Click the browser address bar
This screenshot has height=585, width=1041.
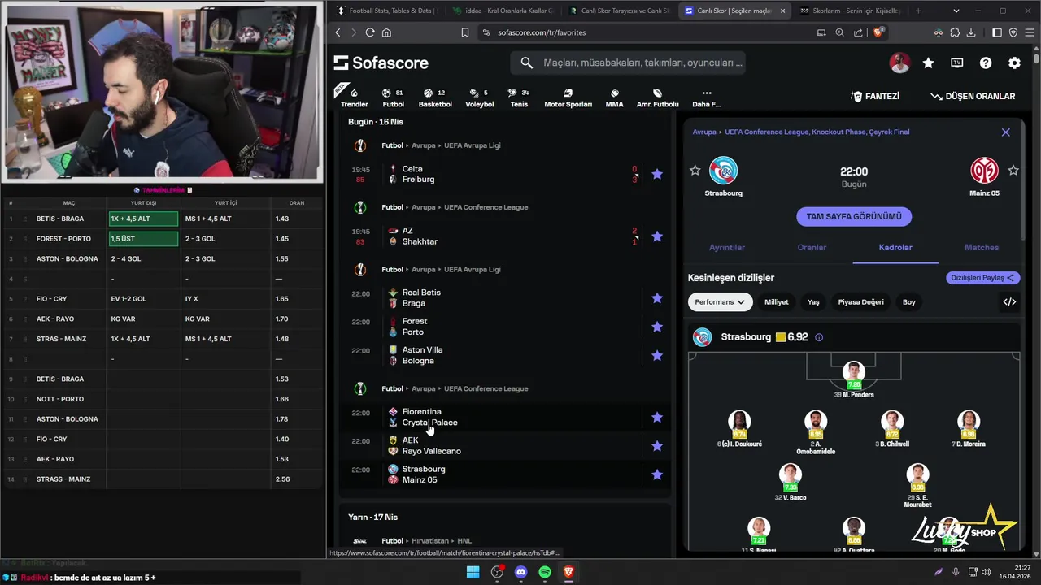click(x=642, y=32)
